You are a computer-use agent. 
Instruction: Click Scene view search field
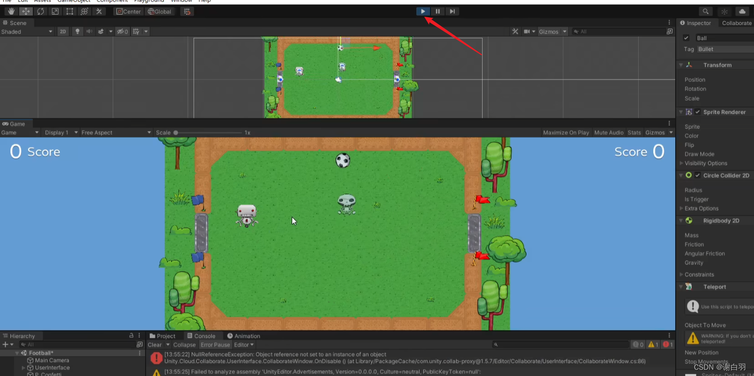click(619, 31)
